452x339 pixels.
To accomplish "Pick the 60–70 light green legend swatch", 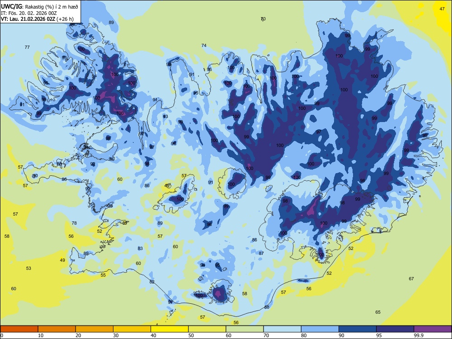I will tap(245, 329).
